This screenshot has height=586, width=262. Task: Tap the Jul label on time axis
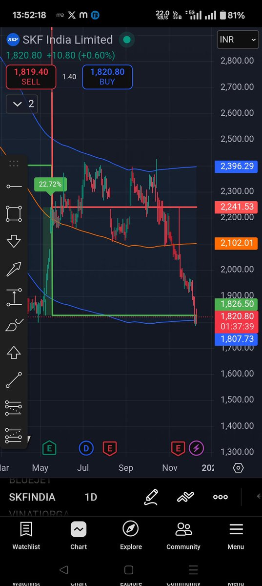(83, 468)
